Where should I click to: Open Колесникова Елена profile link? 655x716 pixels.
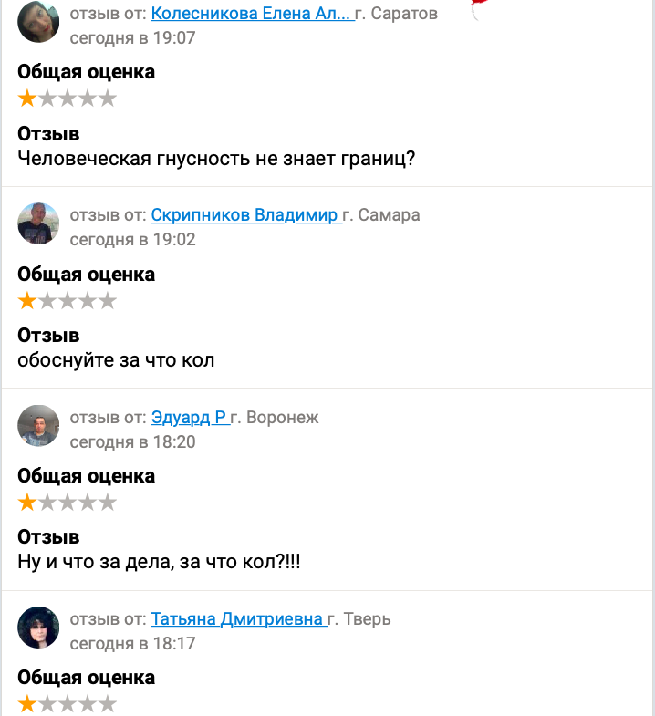250,14
